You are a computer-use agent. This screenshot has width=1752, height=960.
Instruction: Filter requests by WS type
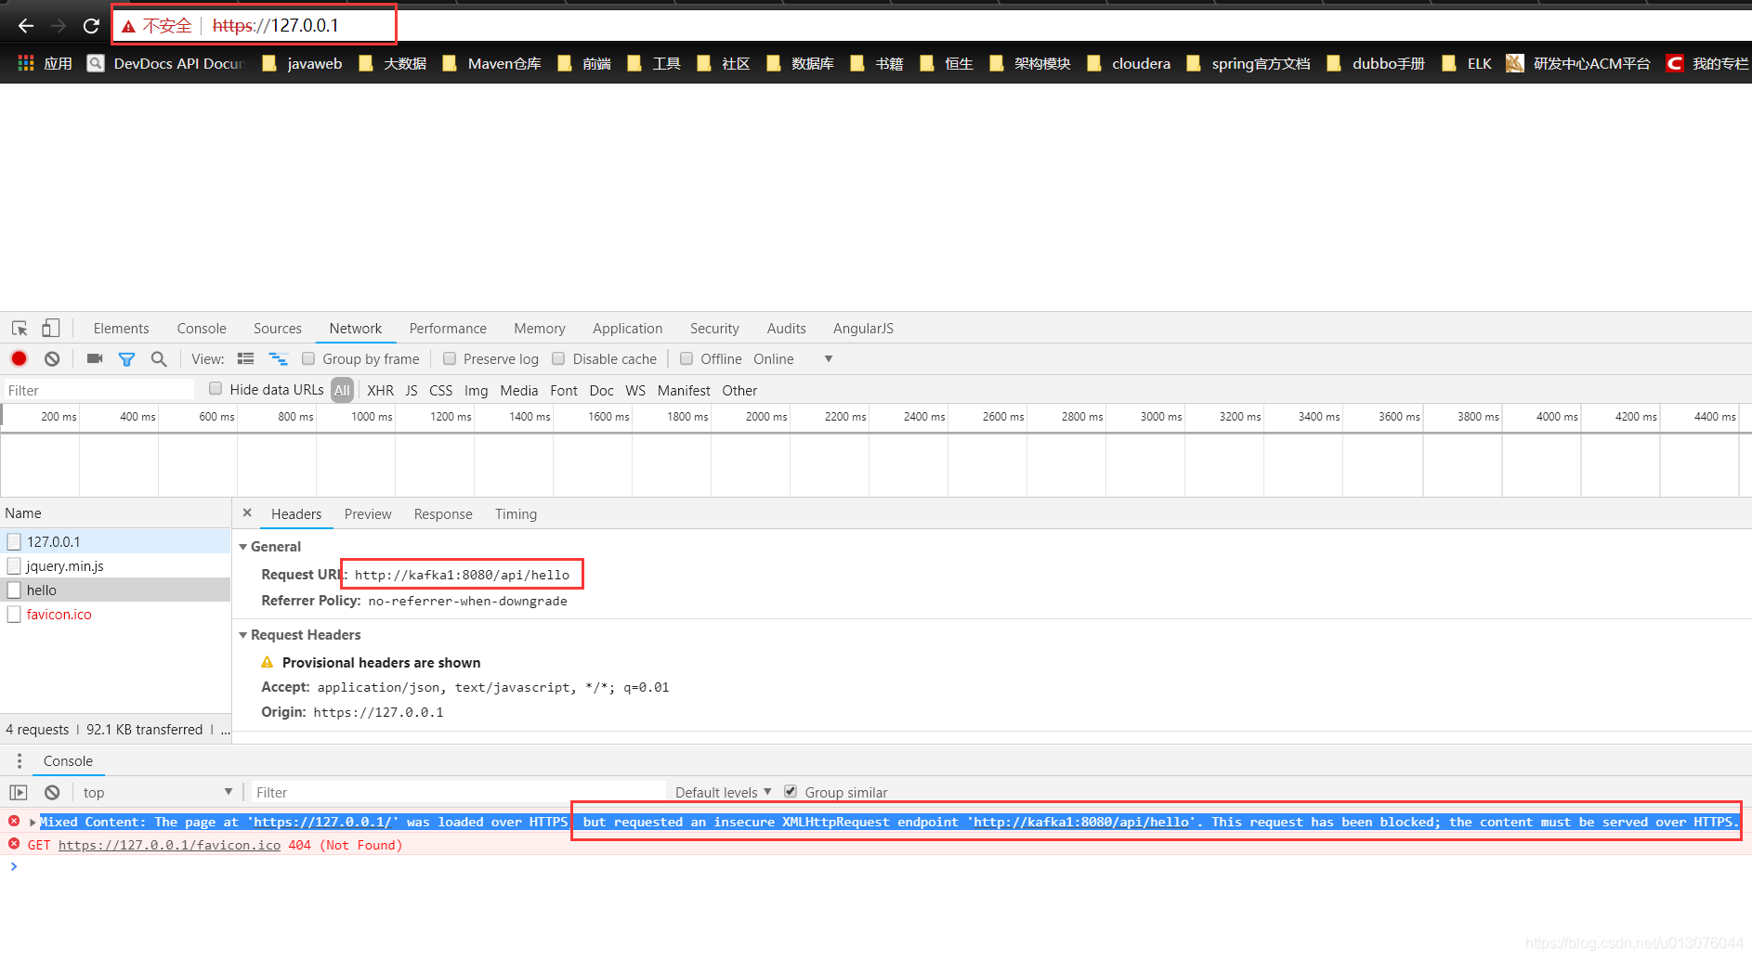tap(635, 391)
